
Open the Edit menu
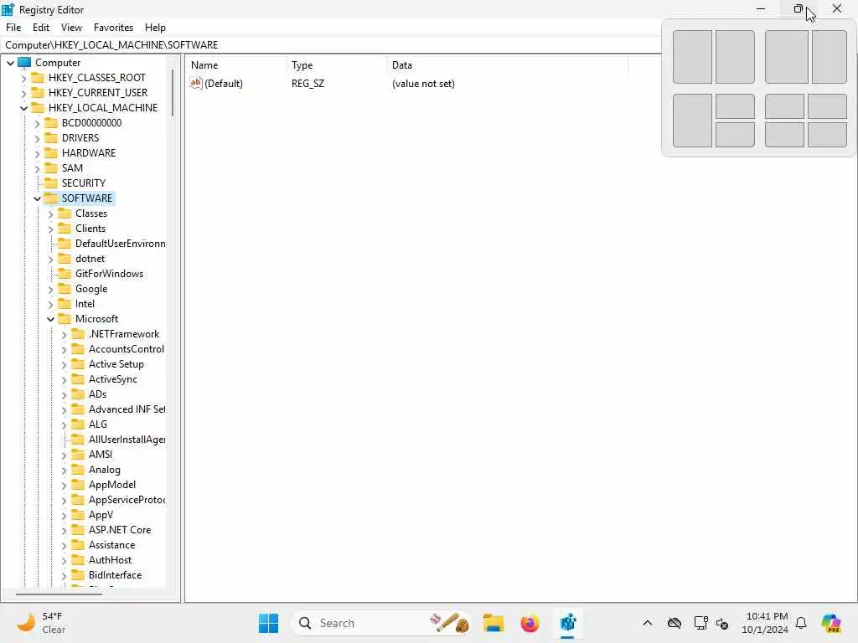coord(41,28)
